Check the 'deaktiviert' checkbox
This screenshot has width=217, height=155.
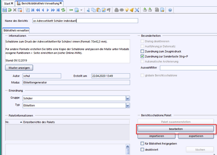point(142,150)
